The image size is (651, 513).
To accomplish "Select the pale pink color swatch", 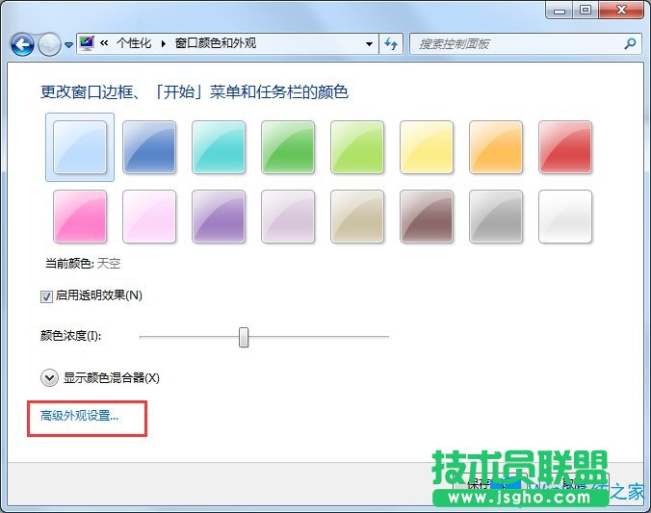I will 149,217.
